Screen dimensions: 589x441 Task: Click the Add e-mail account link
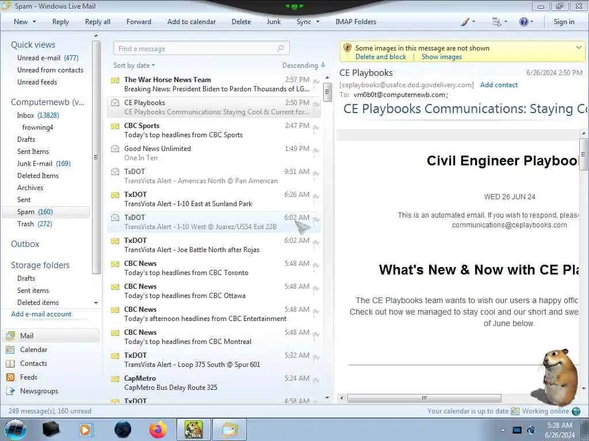click(41, 314)
